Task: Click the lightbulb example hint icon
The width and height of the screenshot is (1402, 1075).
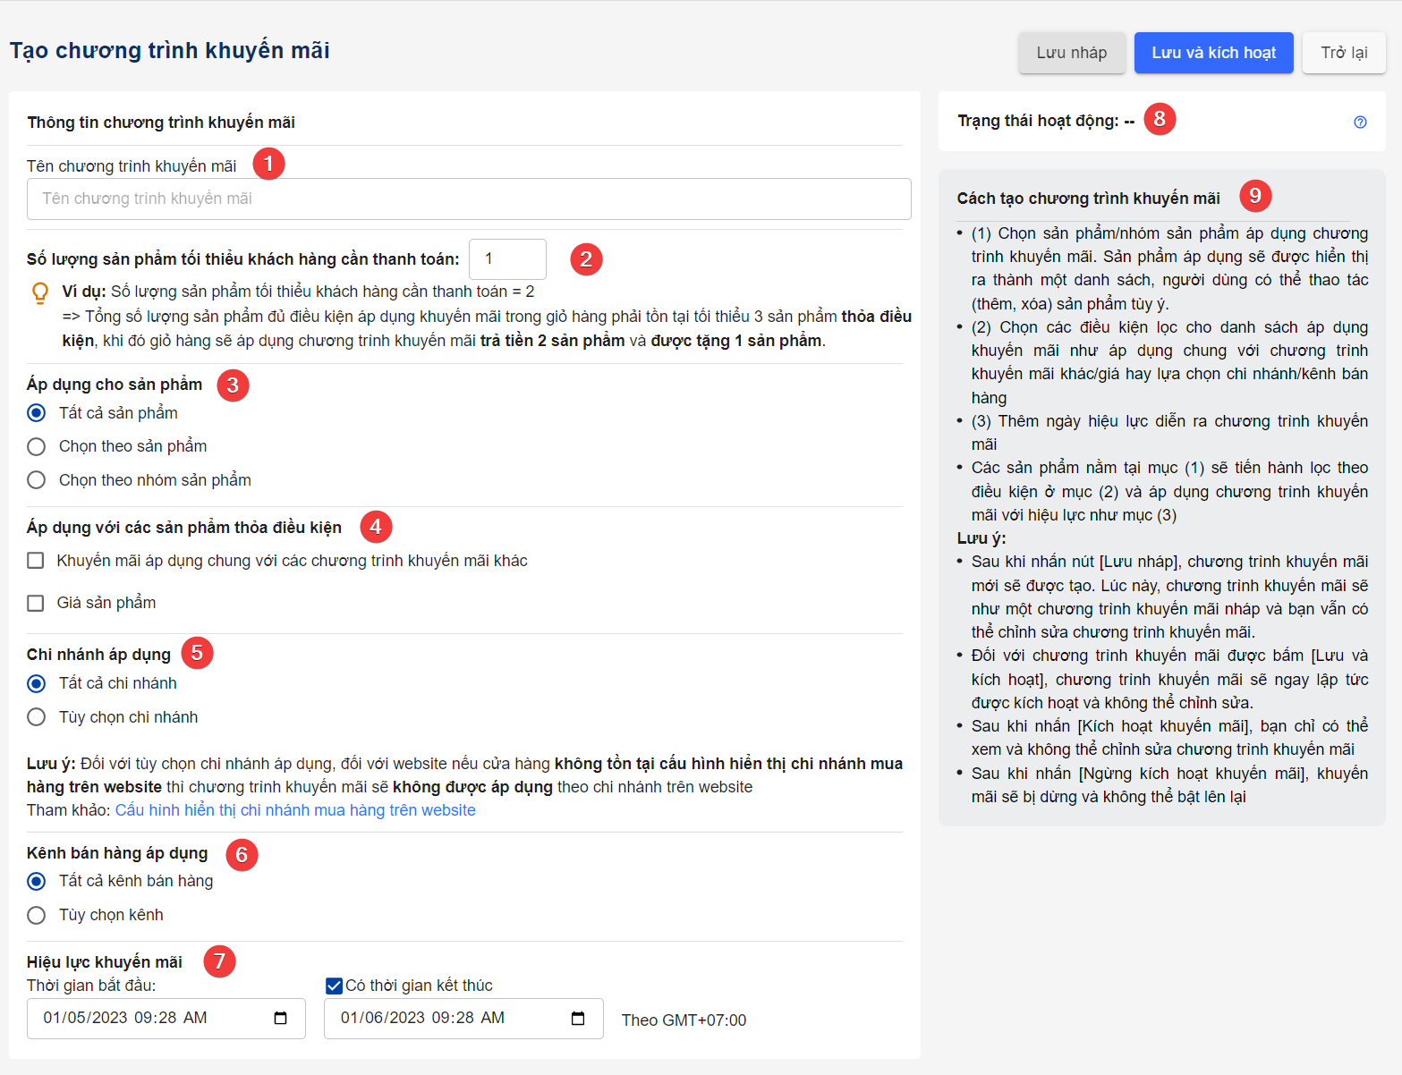Action: 40,293
